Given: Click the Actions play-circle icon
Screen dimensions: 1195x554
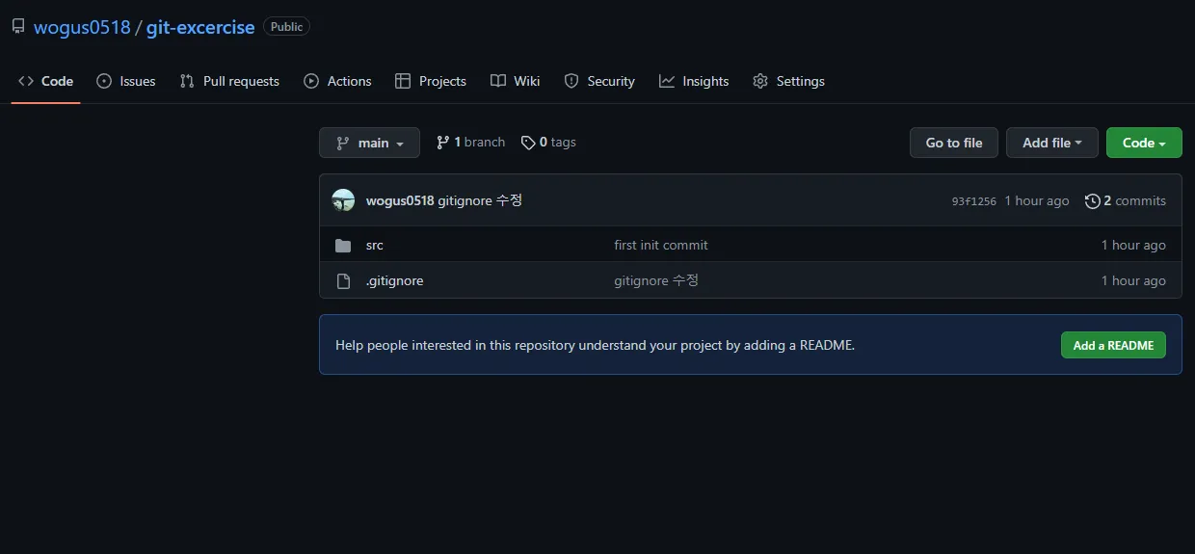Looking at the screenshot, I should click(311, 81).
